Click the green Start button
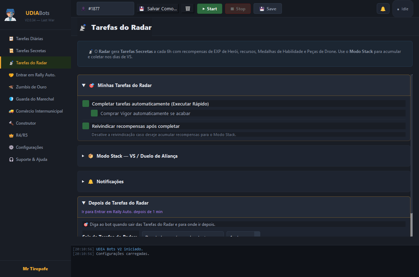 tap(209, 9)
